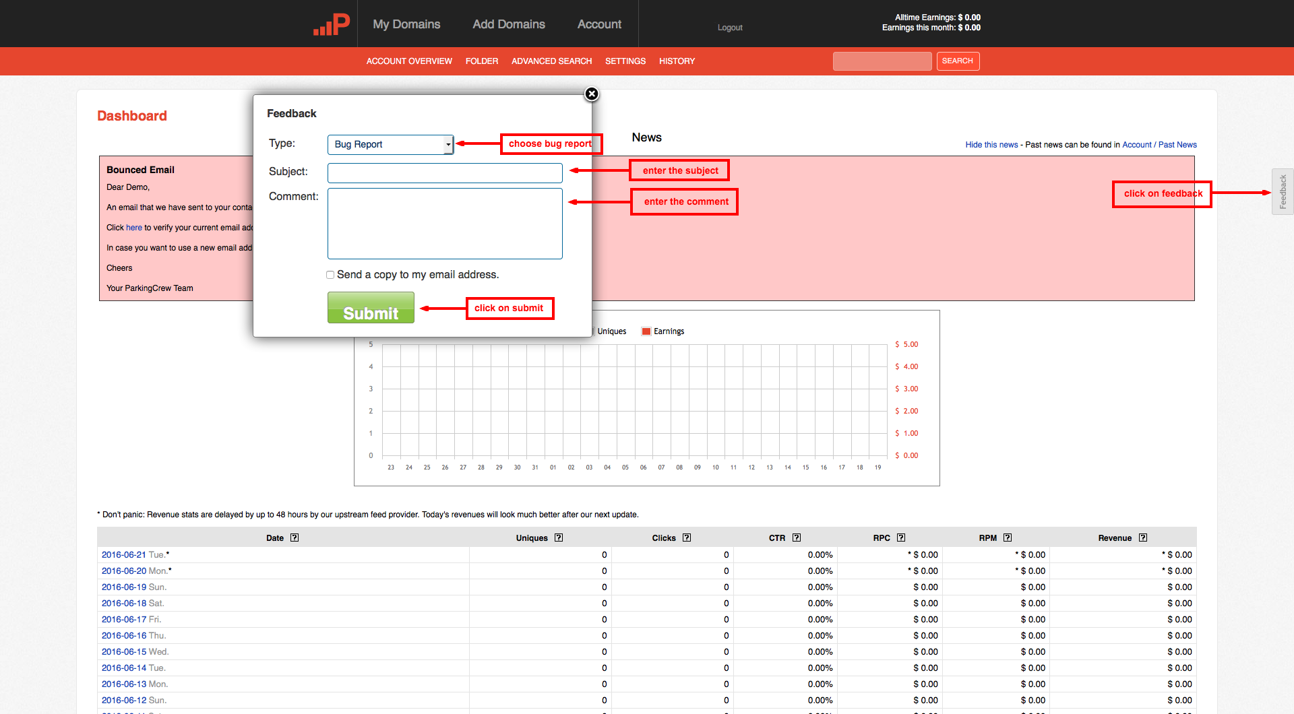Screen dimensions: 1294x714
Task: Click the ParkingCrew logo icon
Action: [x=332, y=24]
